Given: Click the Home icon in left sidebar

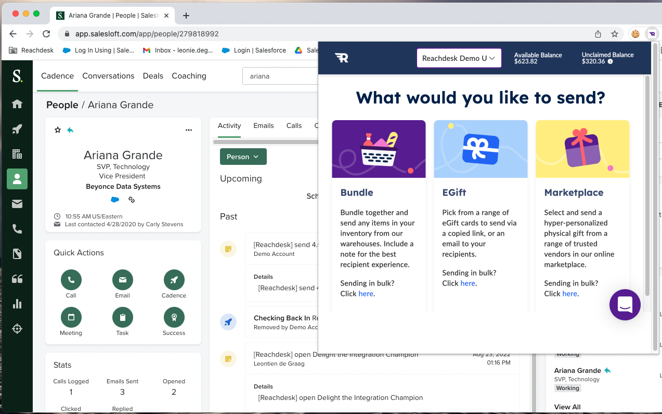Looking at the screenshot, I should [x=17, y=104].
